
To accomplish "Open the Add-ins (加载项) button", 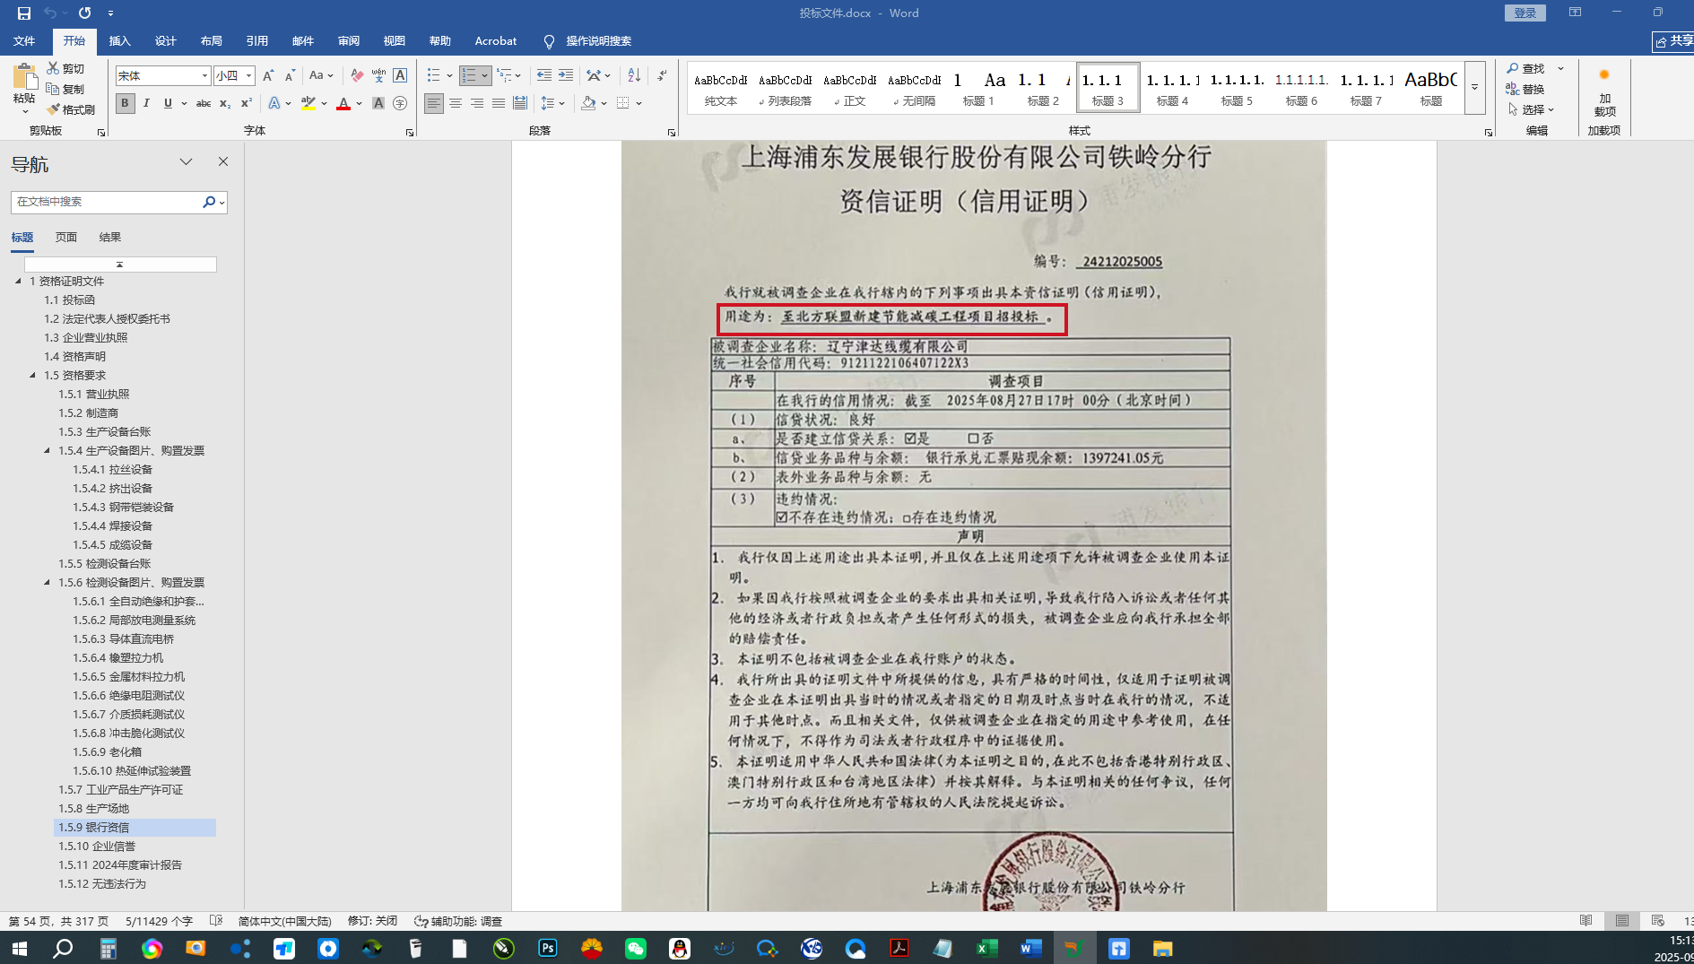I will point(1604,92).
